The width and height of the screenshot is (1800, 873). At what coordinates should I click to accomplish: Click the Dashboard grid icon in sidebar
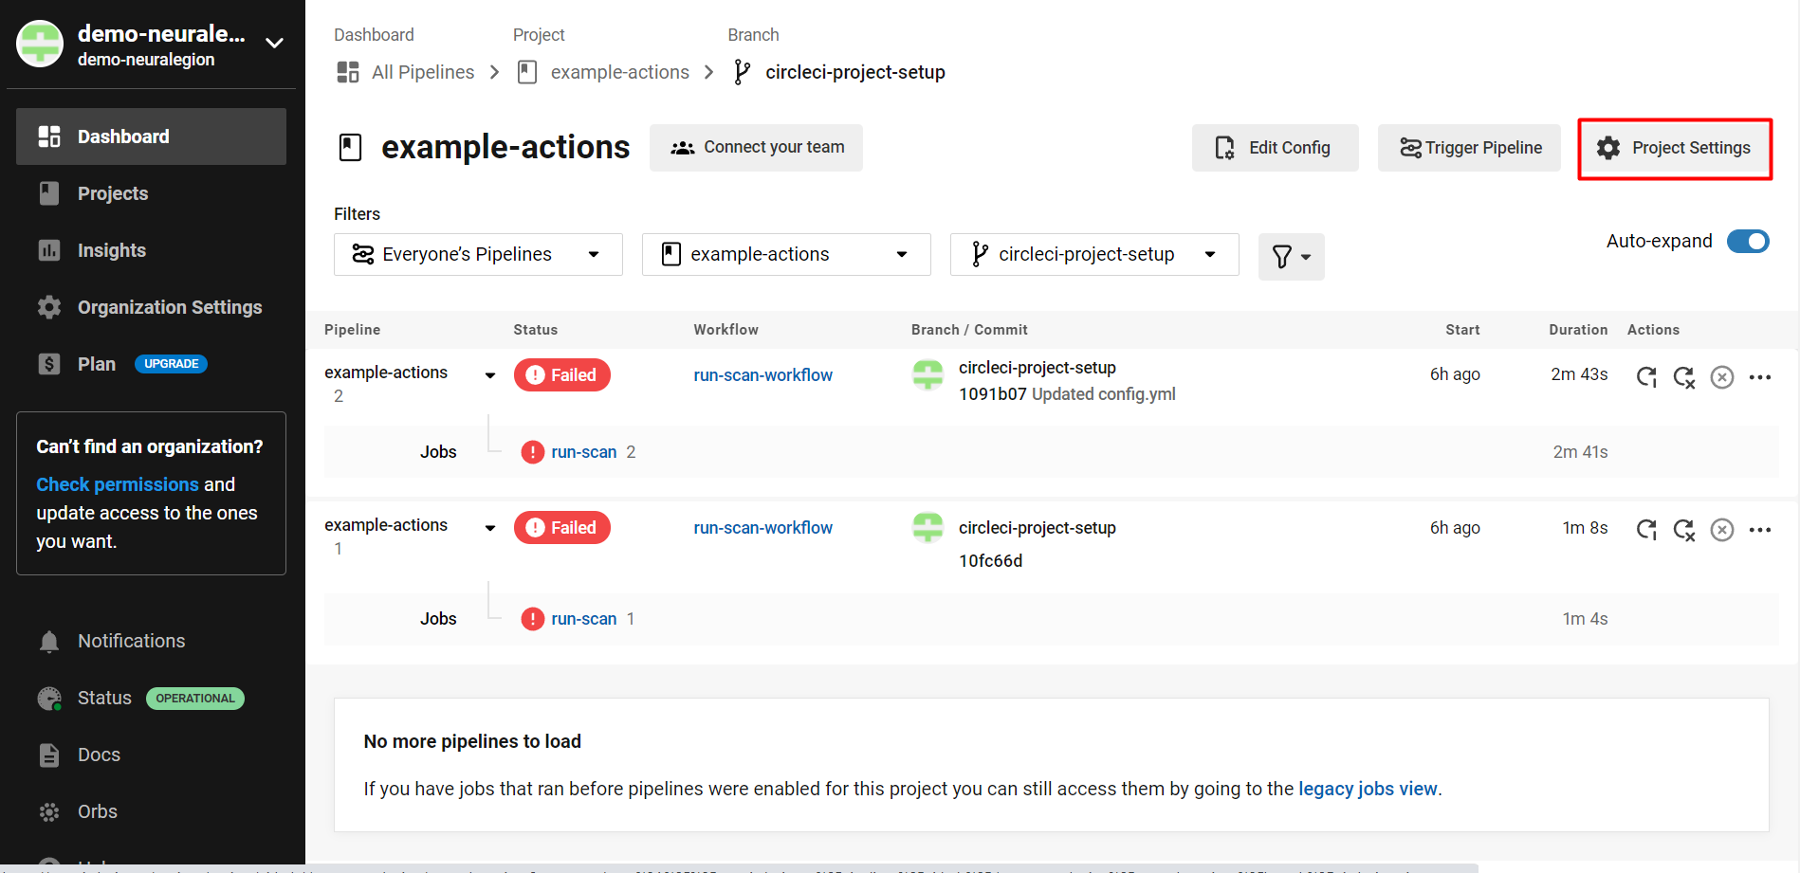(49, 136)
